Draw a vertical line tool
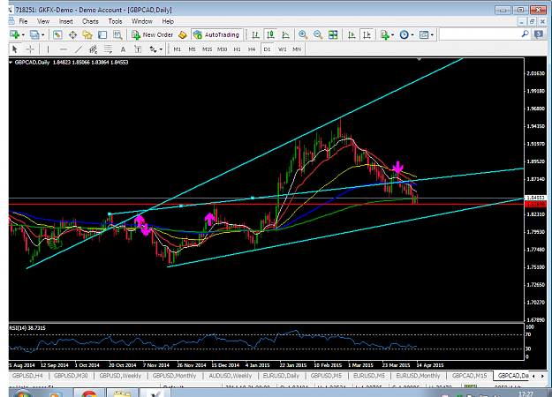Viewport: 552px width, 397px height. coord(48,49)
